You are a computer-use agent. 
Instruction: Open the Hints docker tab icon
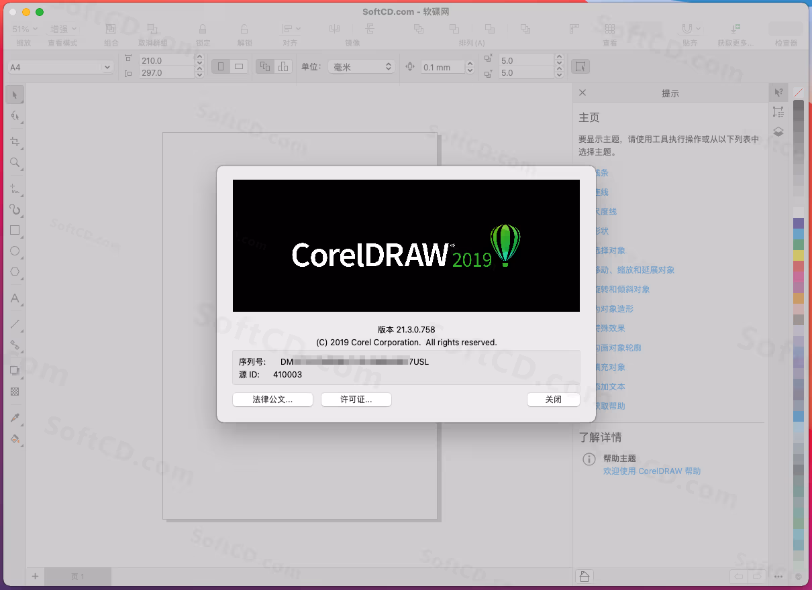pyautogui.click(x=778, y=93)
